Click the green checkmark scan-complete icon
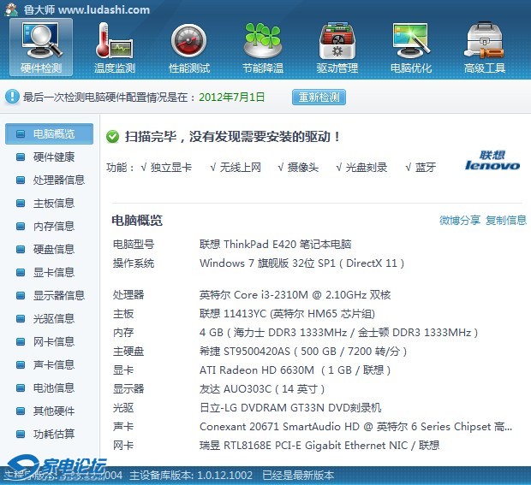 pos(112,137)
